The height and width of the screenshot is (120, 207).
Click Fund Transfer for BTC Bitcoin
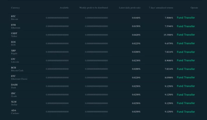point(186,18)
